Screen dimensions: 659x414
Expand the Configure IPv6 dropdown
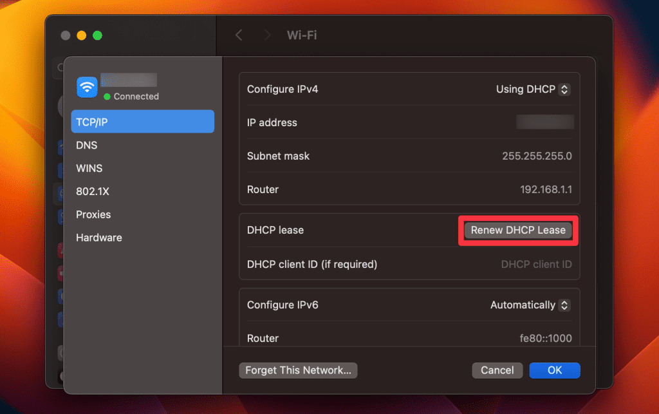pyautogui.click(x=530, y=305)
